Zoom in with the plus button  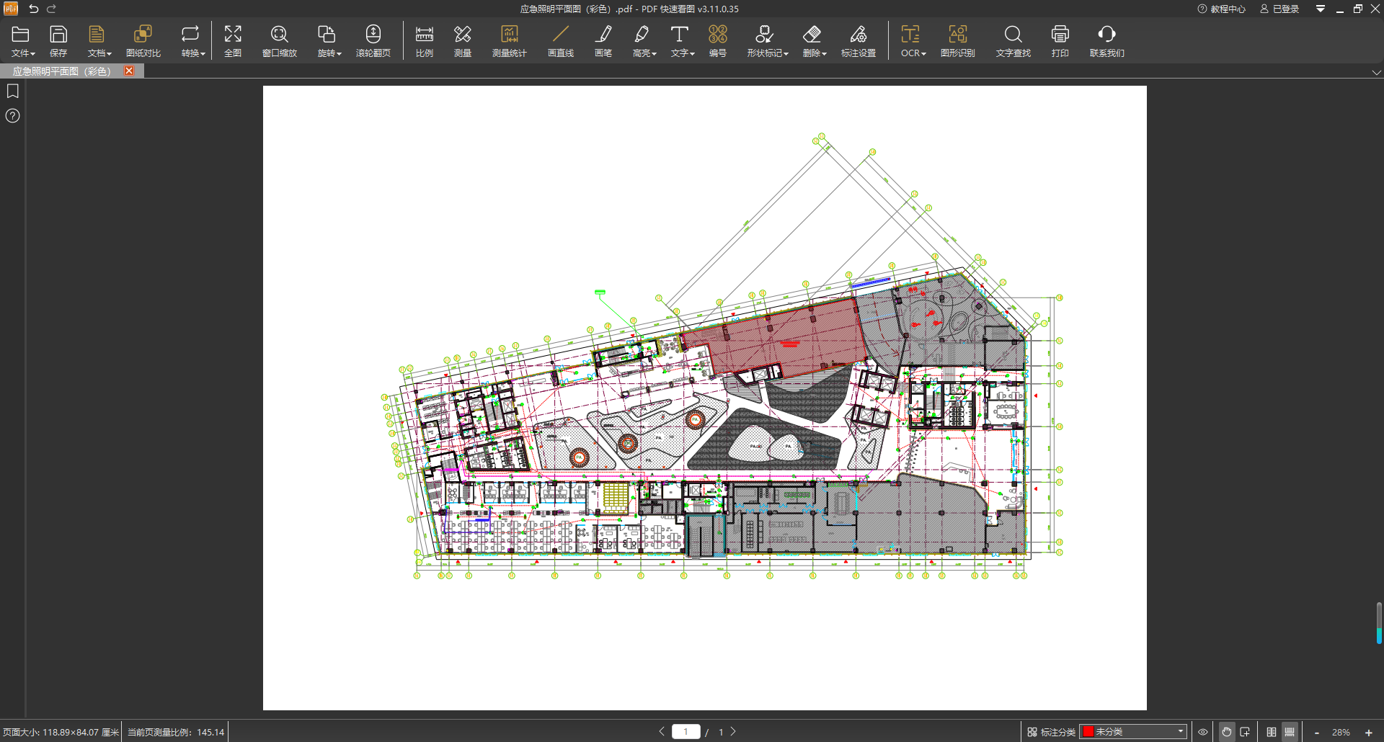coord(1369,732)
